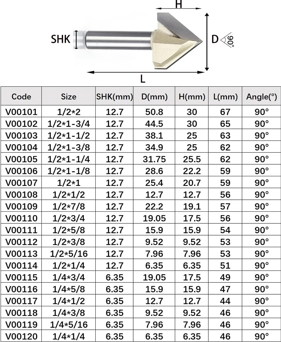Pick the 1/2*1-3/4 size cell

(69, 124)
